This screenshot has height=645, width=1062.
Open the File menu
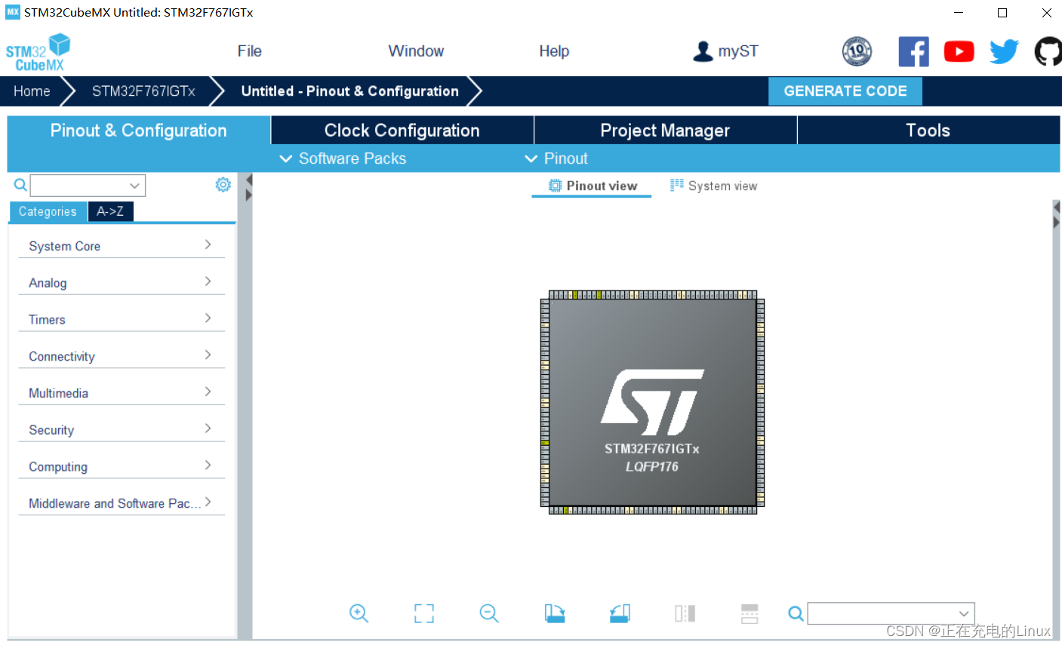tap(249, 51)
